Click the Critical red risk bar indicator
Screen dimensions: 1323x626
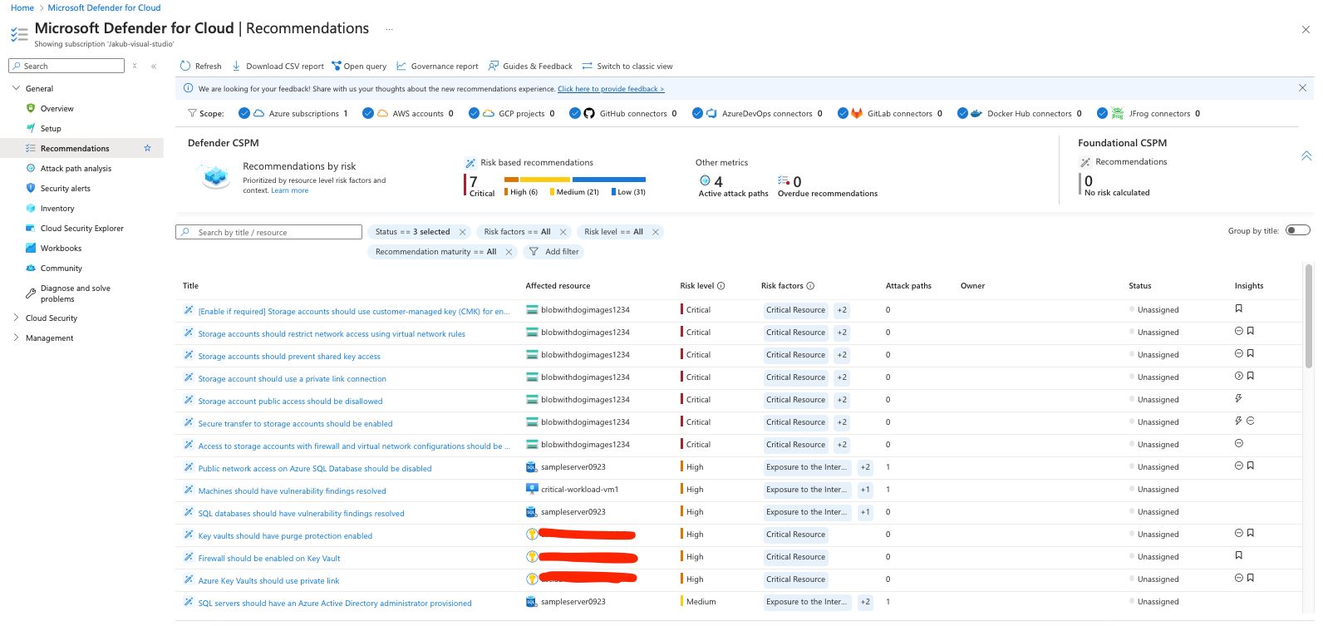tap(465, 185)
